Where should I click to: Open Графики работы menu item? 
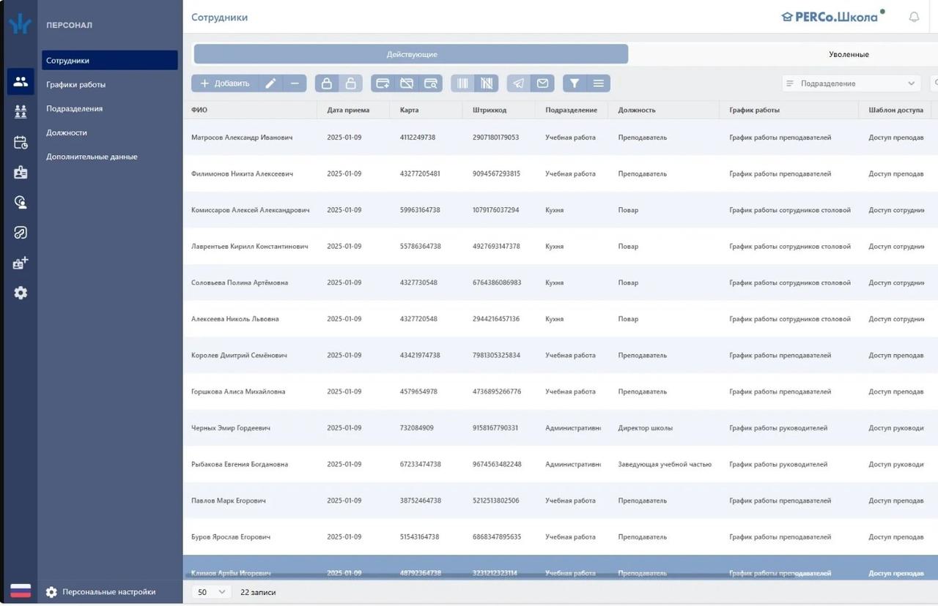click(76, 85)
